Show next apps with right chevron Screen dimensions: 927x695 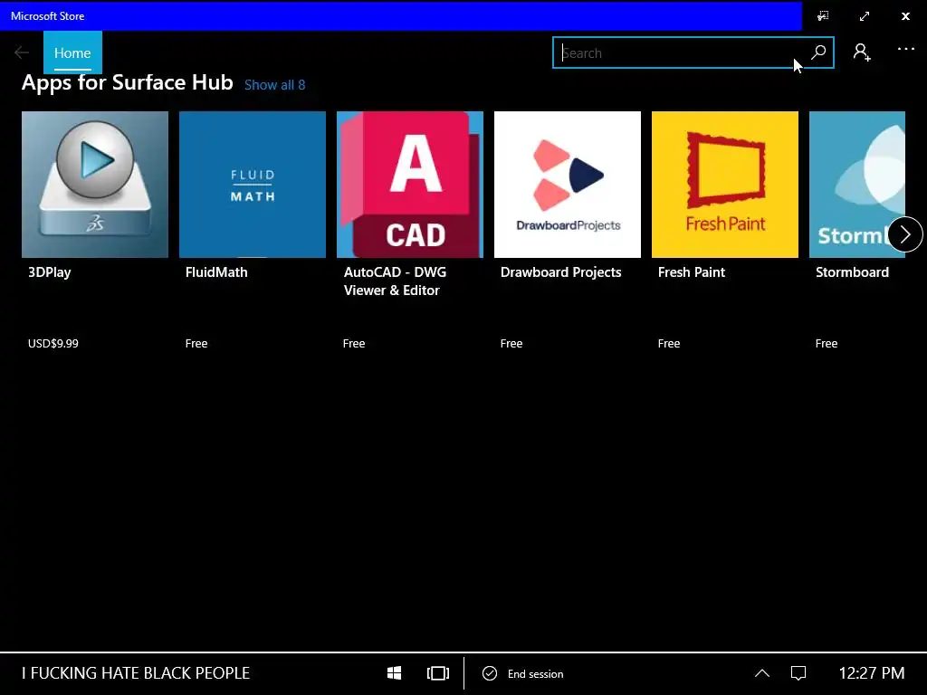(x=904, y=234)
